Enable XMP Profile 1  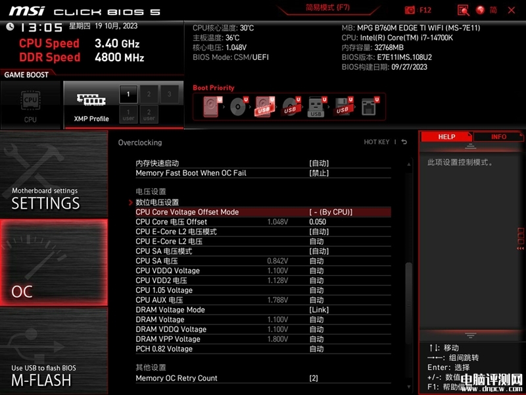[x=128, y=94]
